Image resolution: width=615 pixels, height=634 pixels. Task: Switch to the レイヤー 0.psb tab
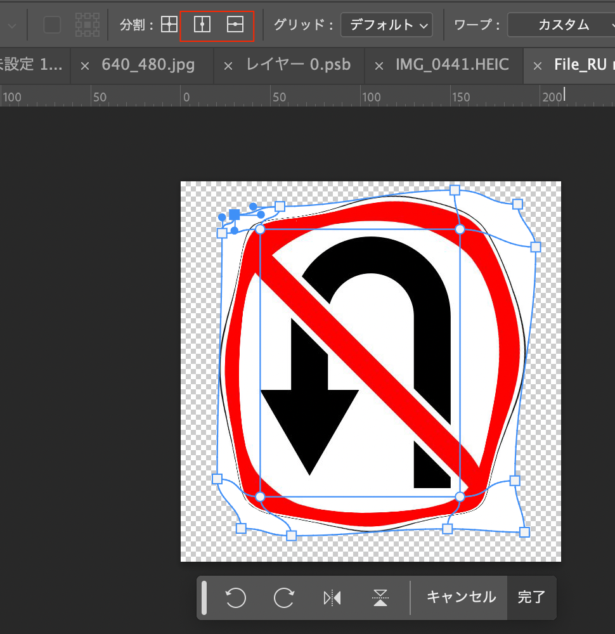point(298,65)
